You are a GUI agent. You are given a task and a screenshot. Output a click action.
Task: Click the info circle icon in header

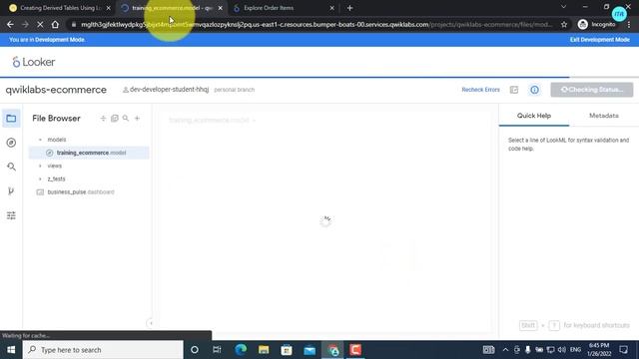point(534,90)
